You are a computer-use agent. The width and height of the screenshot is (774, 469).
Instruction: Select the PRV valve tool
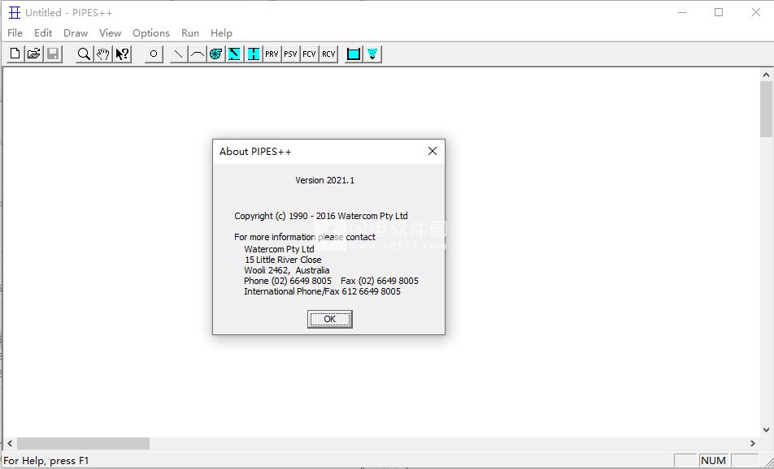(x=272, y=54)
